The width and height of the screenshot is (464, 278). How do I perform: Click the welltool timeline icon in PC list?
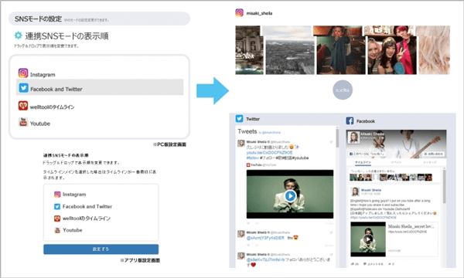23,106
